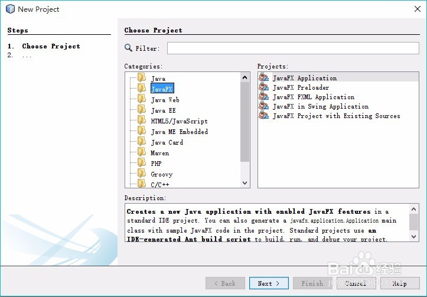
Task: Click the PHP folder icon
Action: 142,163
